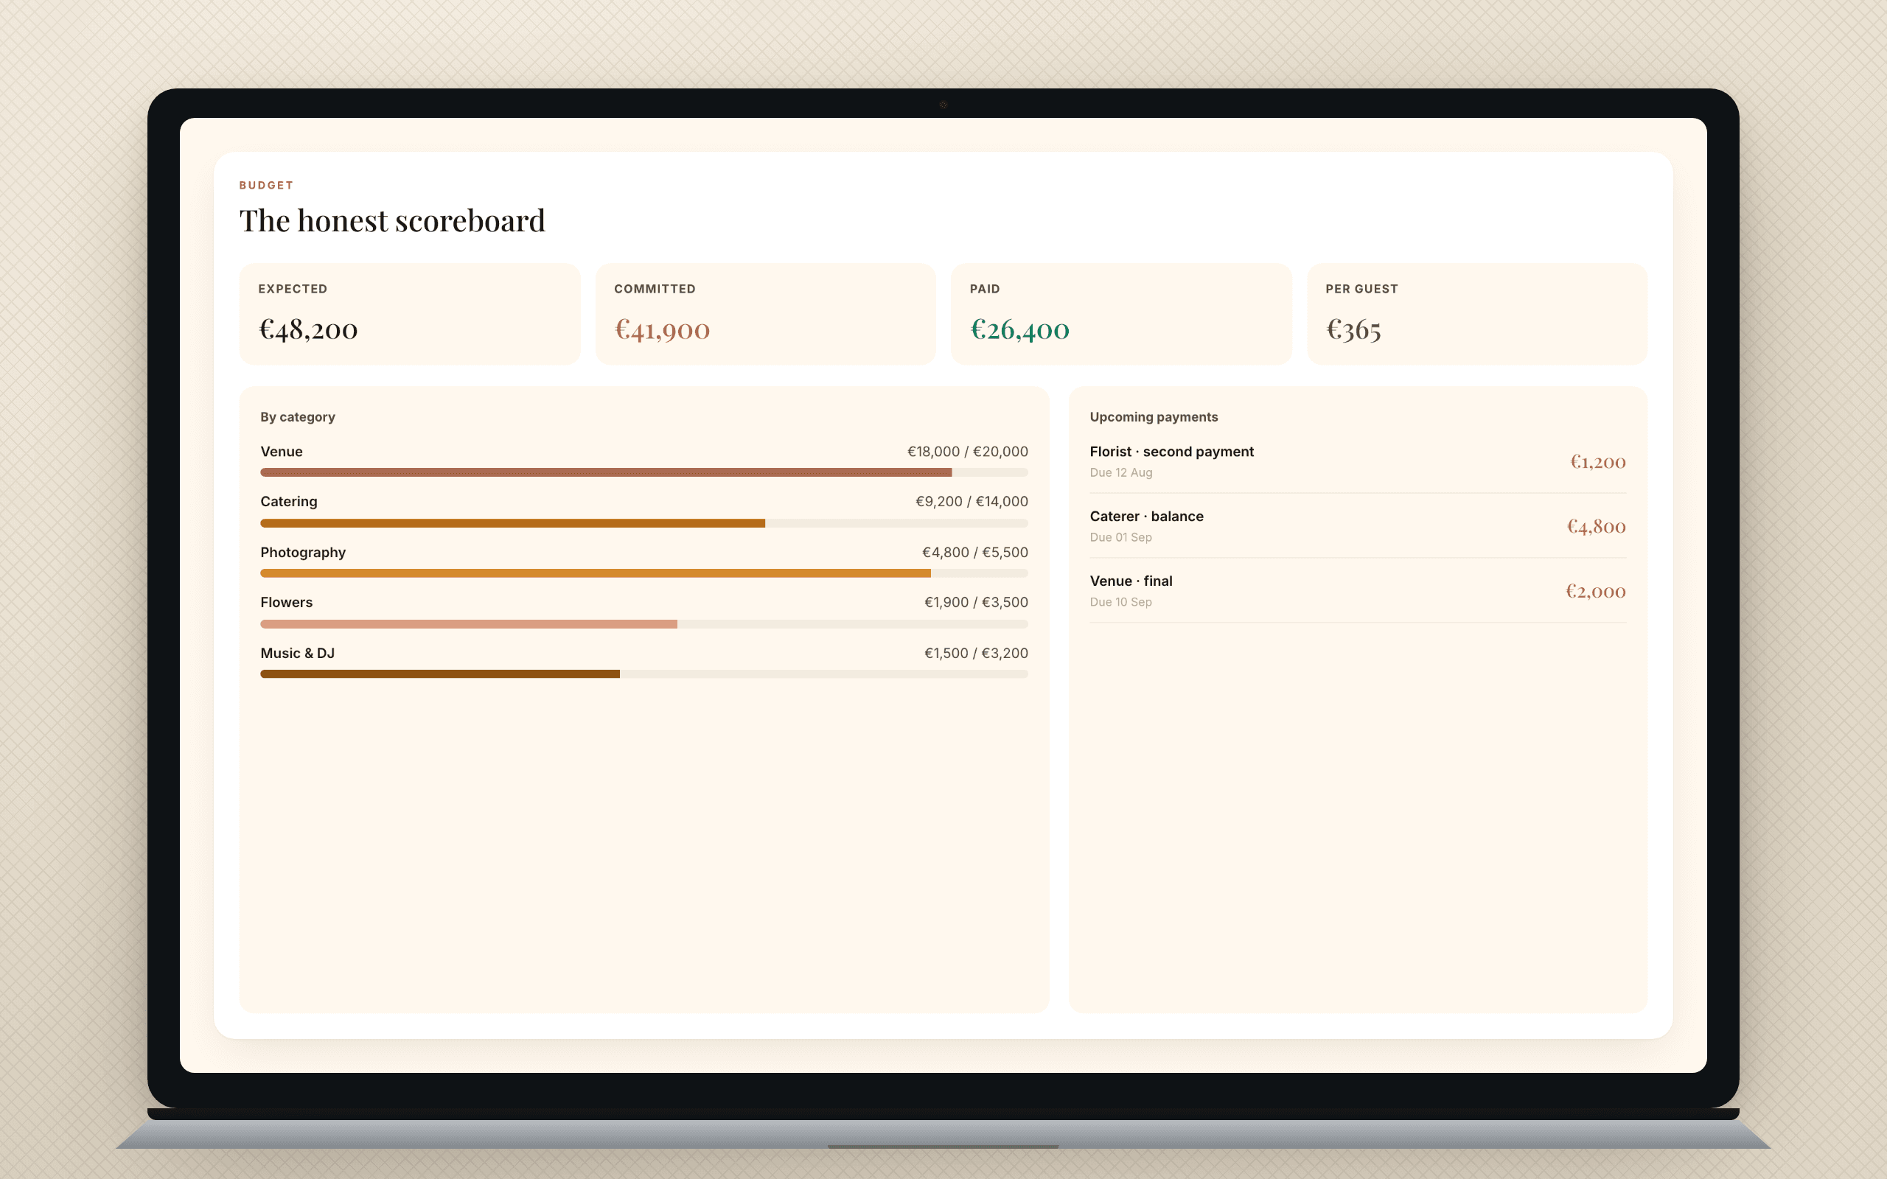Viewport: 1887px width, 1179px height.
Task: Click the €4,800 caterer amount
Action: [x=1596, y=526]
